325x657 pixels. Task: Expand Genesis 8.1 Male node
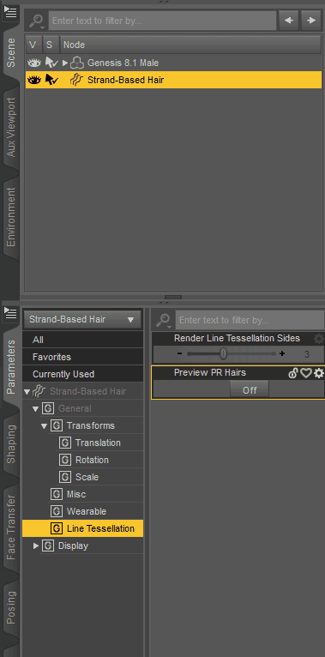click(65, 63)
